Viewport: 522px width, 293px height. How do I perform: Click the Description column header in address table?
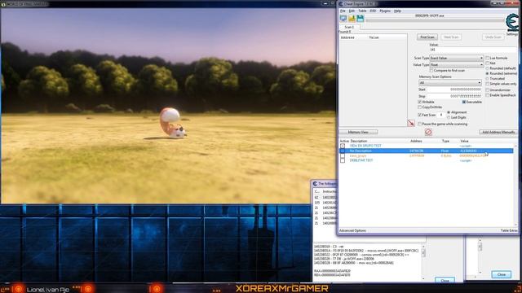tap(359, 141)
